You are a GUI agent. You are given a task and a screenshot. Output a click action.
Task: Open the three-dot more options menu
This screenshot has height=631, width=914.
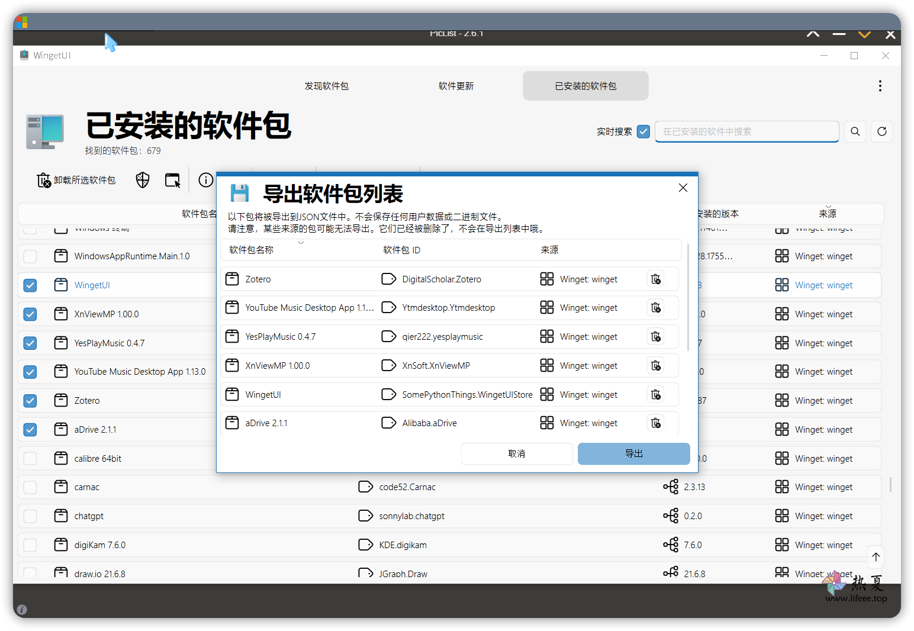[x=880, y=86]
